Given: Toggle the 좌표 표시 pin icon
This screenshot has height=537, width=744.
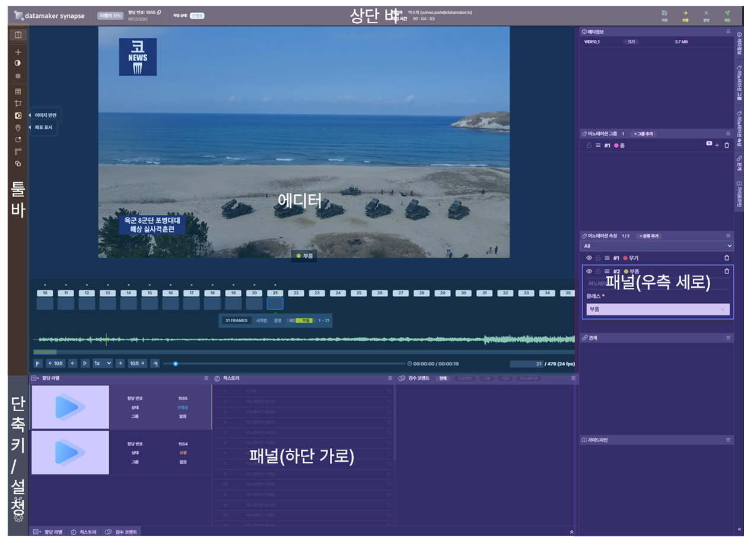Looking at the screenshot, I should point(18,128).
